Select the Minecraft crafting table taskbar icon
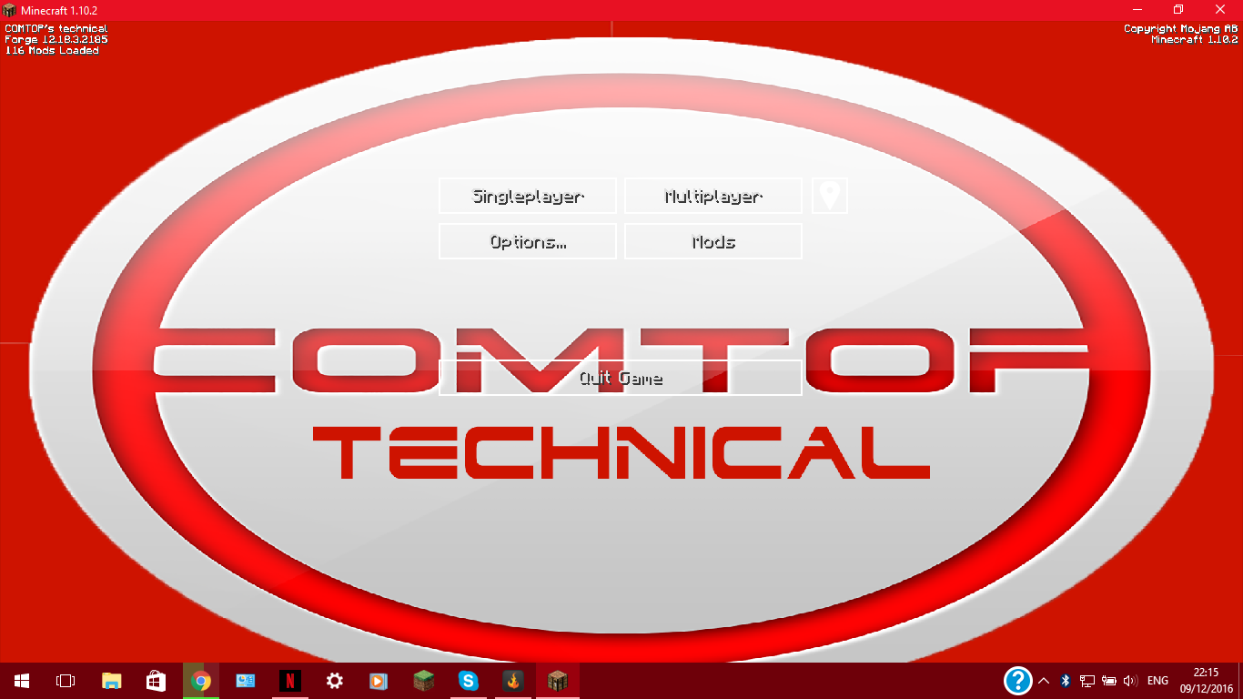 tap(557, 681)
